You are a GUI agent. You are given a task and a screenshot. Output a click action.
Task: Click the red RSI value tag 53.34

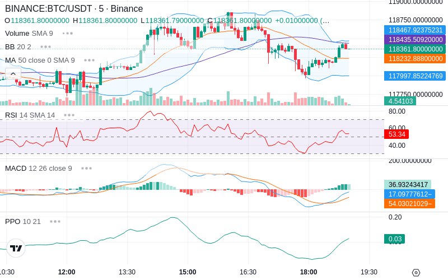pos(396,134)
